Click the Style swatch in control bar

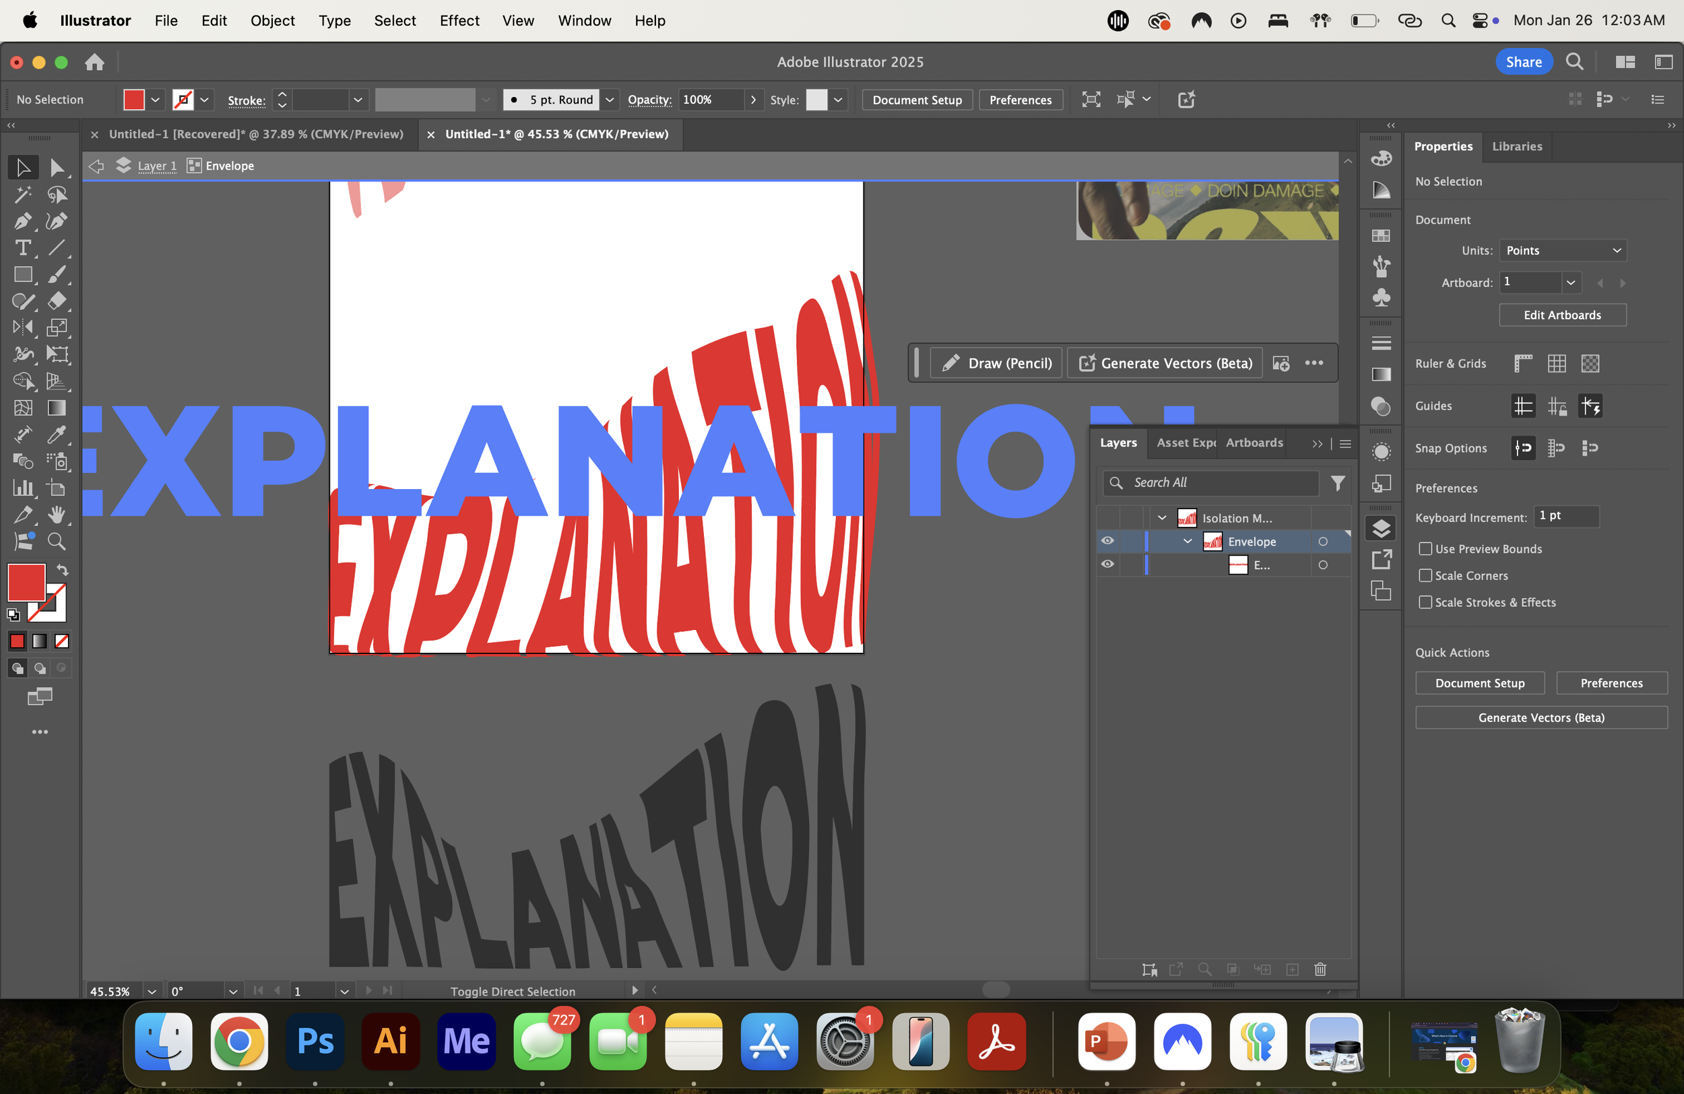(x=816, y=100)
